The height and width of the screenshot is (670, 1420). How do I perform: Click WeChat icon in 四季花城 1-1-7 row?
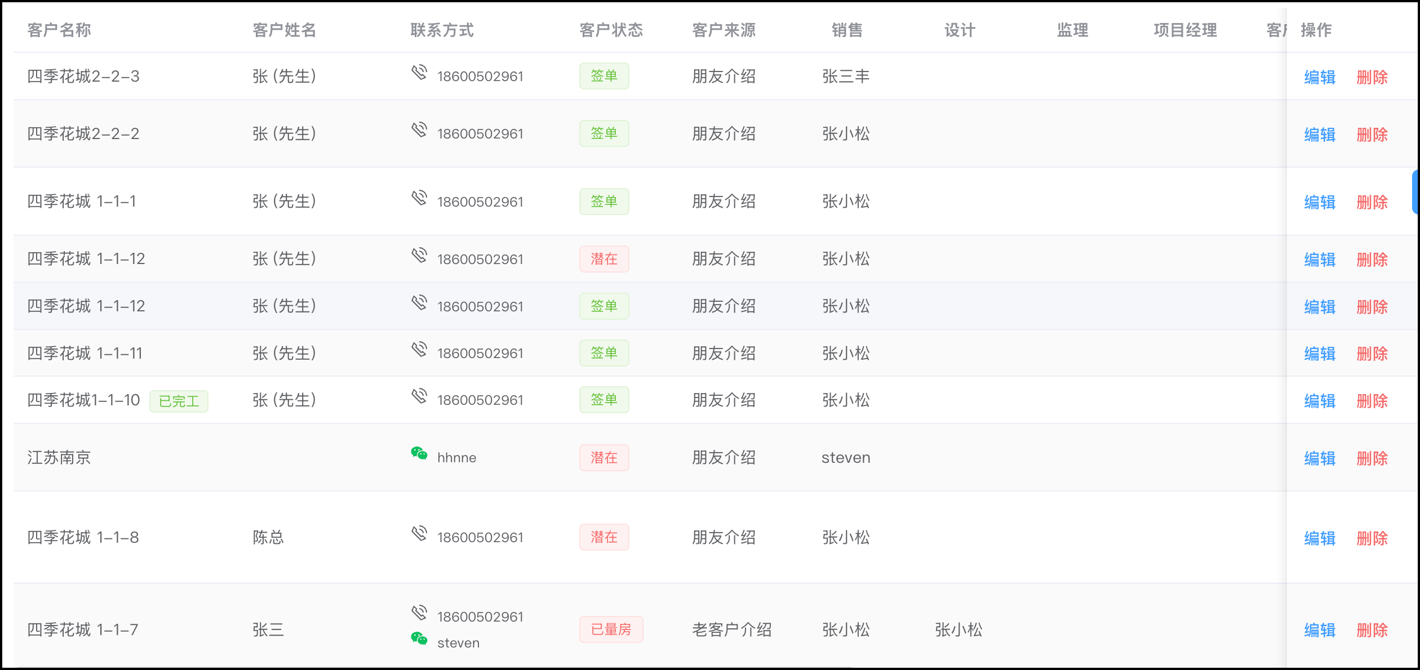(x=419, y=638)
